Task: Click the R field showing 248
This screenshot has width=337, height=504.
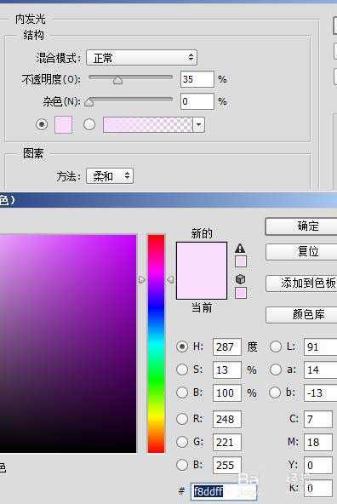Action: 227,419
